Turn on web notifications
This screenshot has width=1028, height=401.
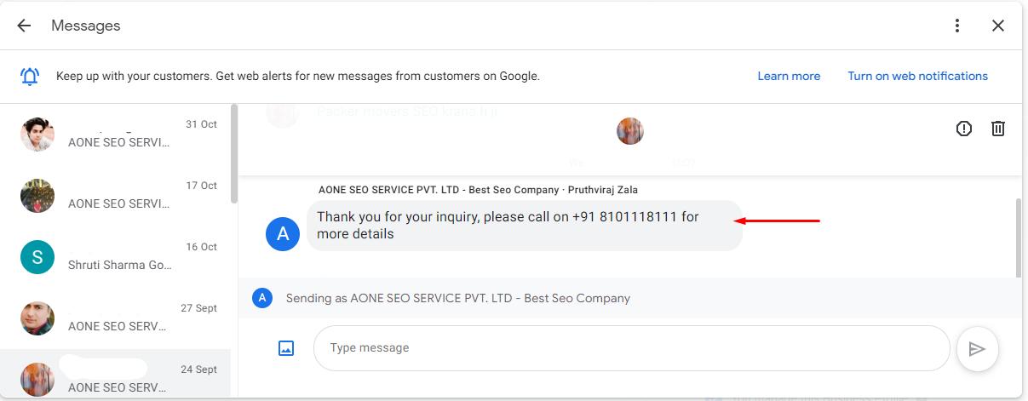coord(917,76)
